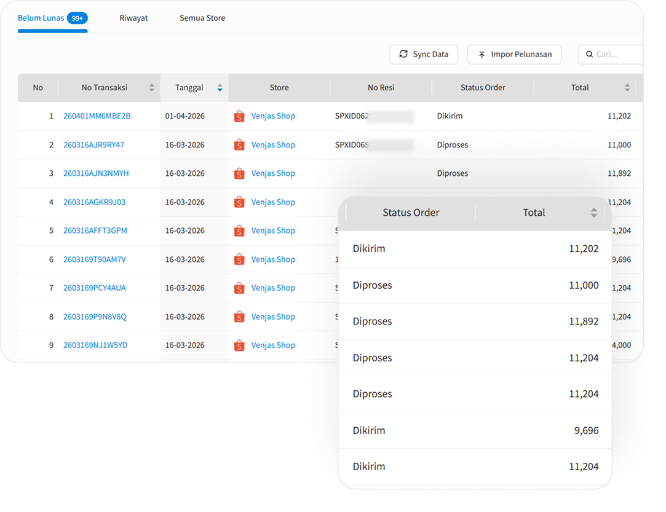Click the refresh icon on the Sync Data button
Screen dimensions: 666x512
click(403, 54)
